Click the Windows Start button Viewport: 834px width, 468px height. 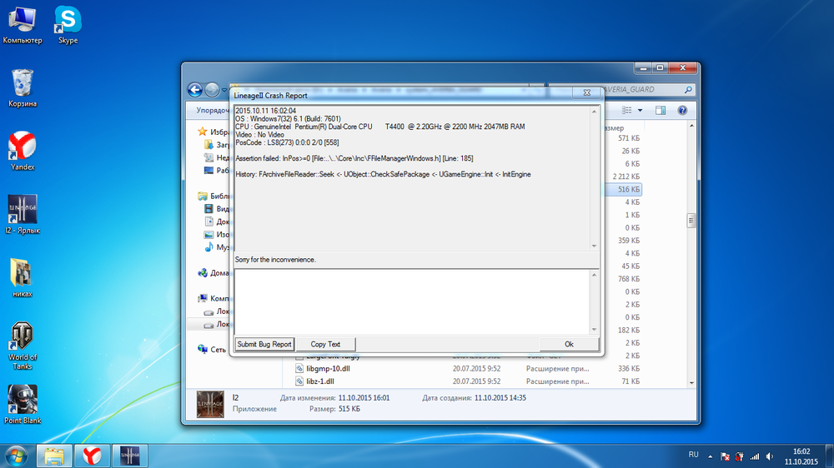point(17,455)
